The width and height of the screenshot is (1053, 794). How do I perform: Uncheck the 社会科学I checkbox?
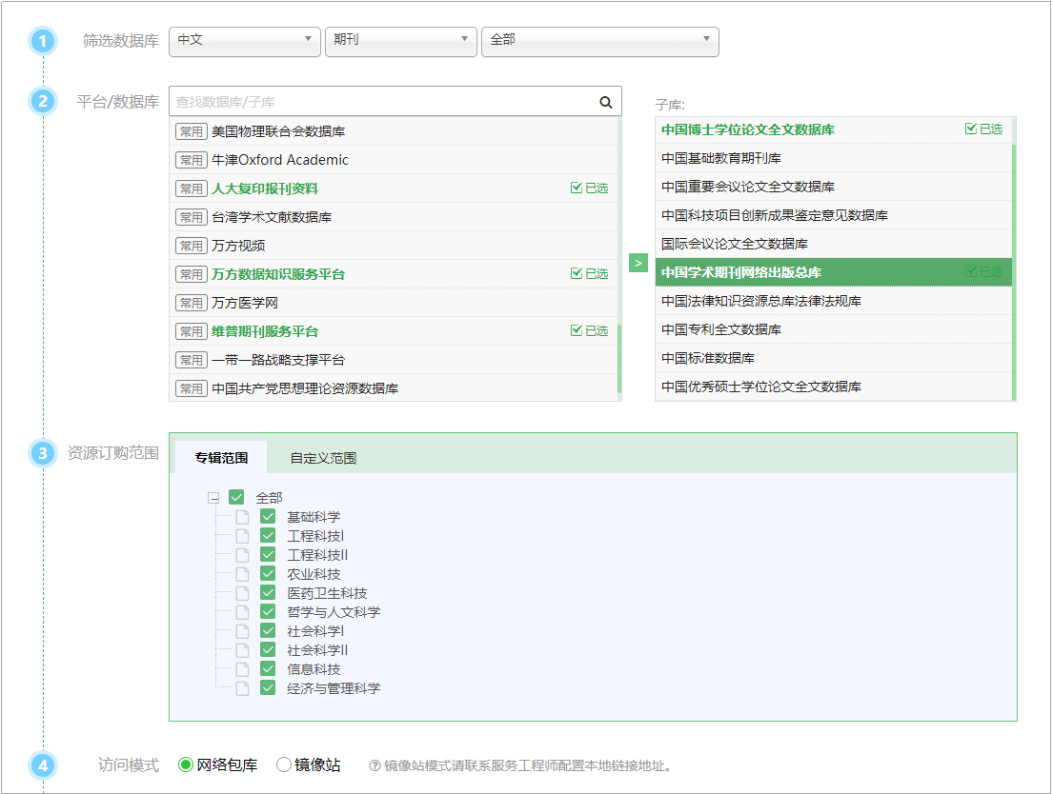point(268,630)
